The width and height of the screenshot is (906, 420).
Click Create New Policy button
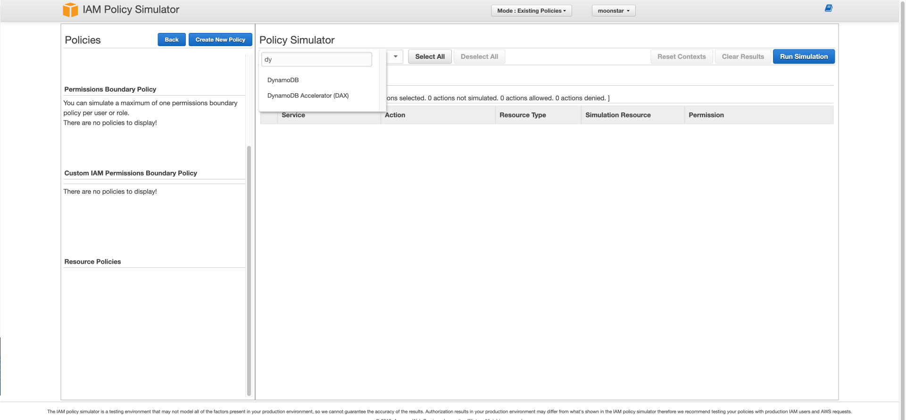pos(220,40)
